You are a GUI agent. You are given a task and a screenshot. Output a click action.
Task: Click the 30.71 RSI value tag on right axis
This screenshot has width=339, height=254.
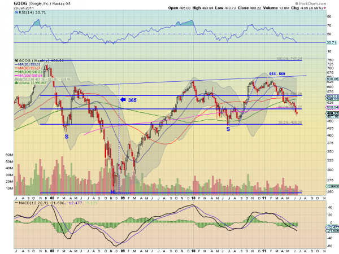point(332,42)
